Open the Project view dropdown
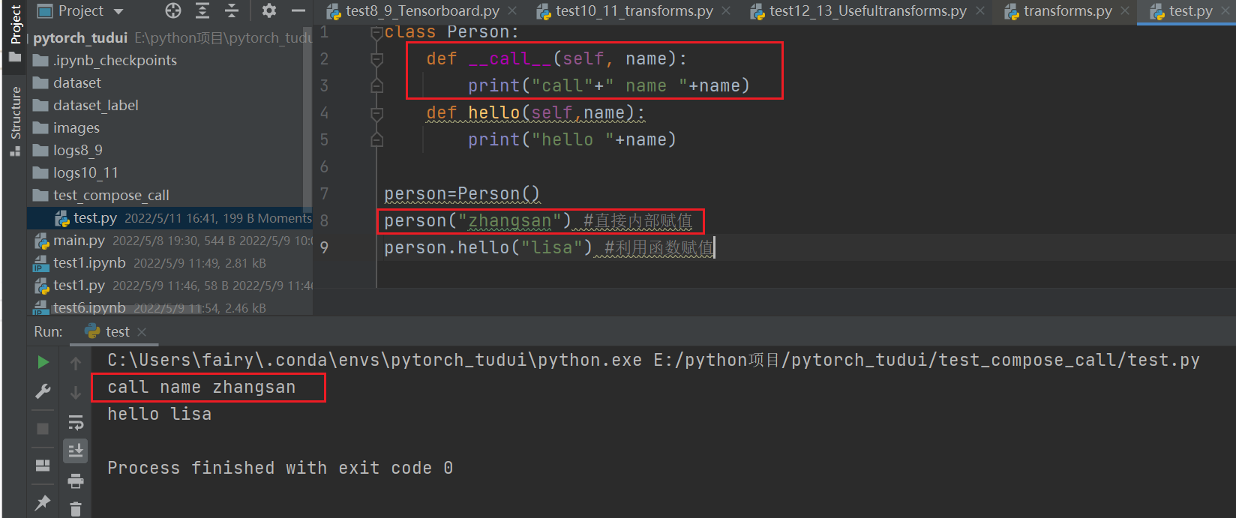Viewport: 1236px width, 518px height. [x=118, y=11]
